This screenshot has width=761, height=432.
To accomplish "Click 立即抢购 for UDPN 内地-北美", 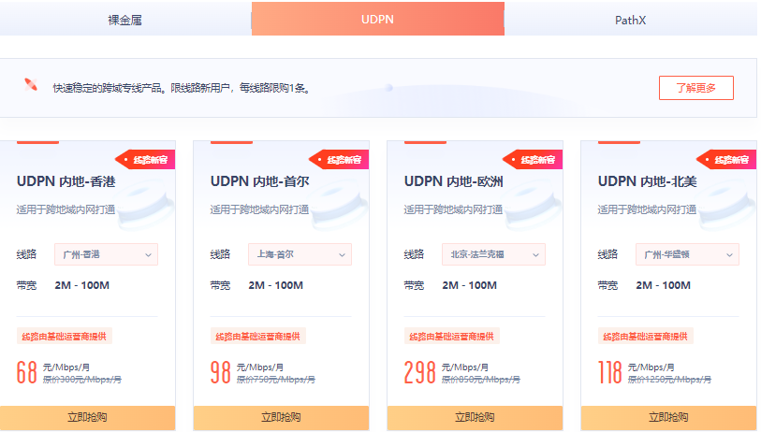I will [x=668, y=417].
